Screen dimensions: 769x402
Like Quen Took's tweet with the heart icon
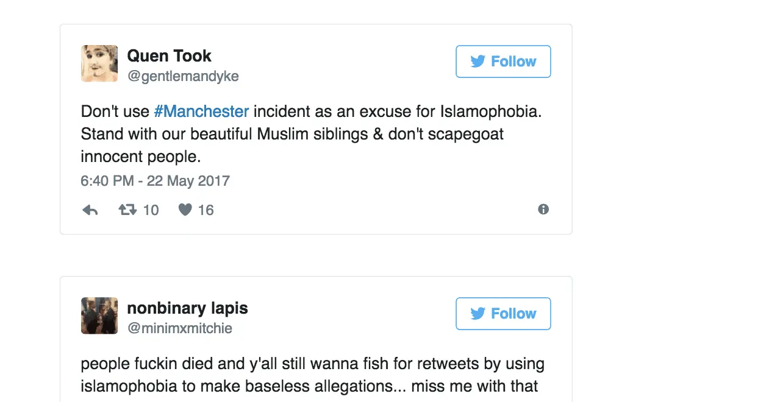coord(185,210)
